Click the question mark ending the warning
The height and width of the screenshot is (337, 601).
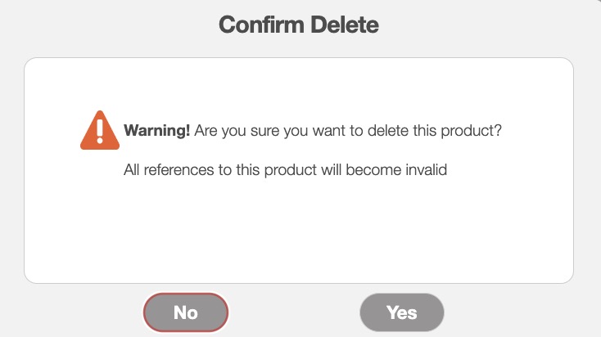(497, 131)
